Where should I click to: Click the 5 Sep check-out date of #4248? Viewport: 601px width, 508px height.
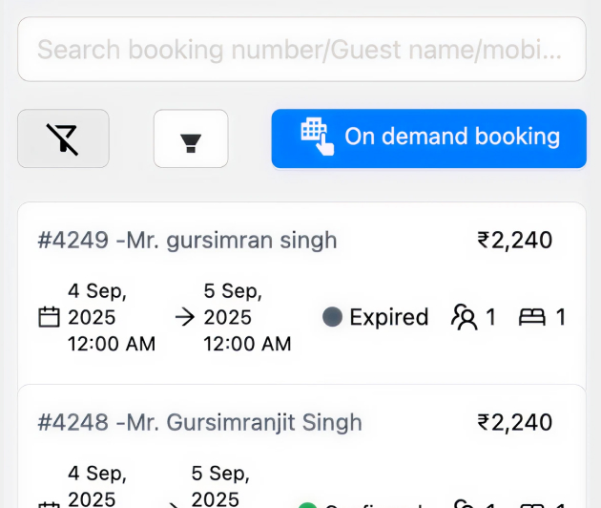tap(220, 485)
